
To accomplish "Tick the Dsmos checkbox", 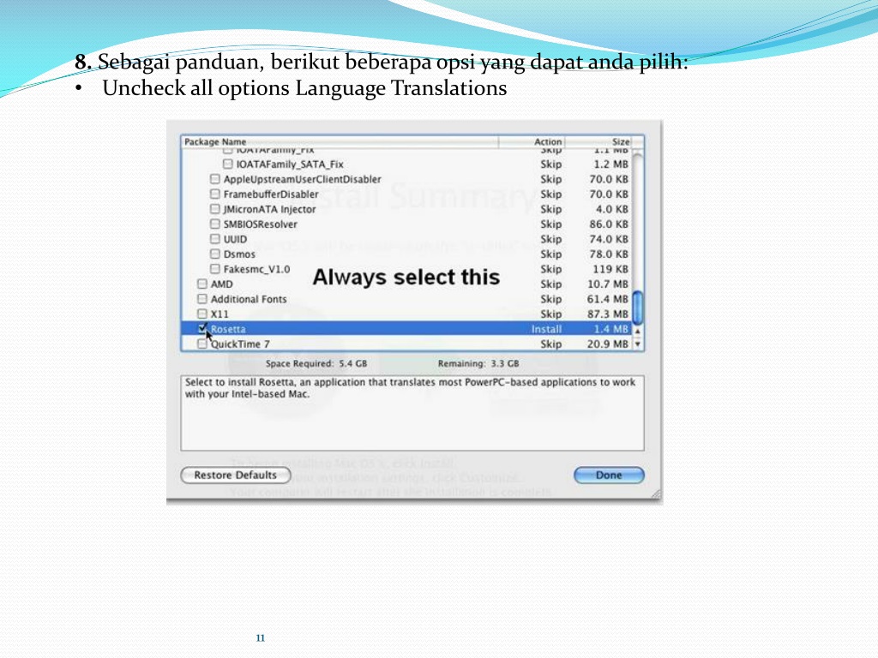I will coord(214,254).
